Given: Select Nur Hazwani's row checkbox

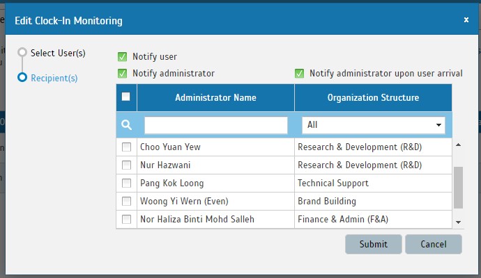Looking at the screenshot, I should (x=126, y=165).
